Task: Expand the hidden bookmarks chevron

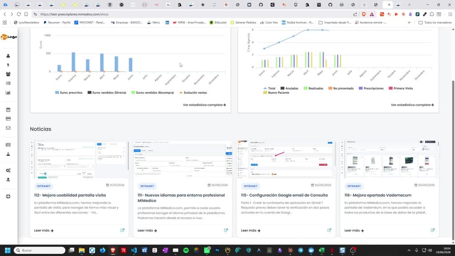Action: pos(409,22)
